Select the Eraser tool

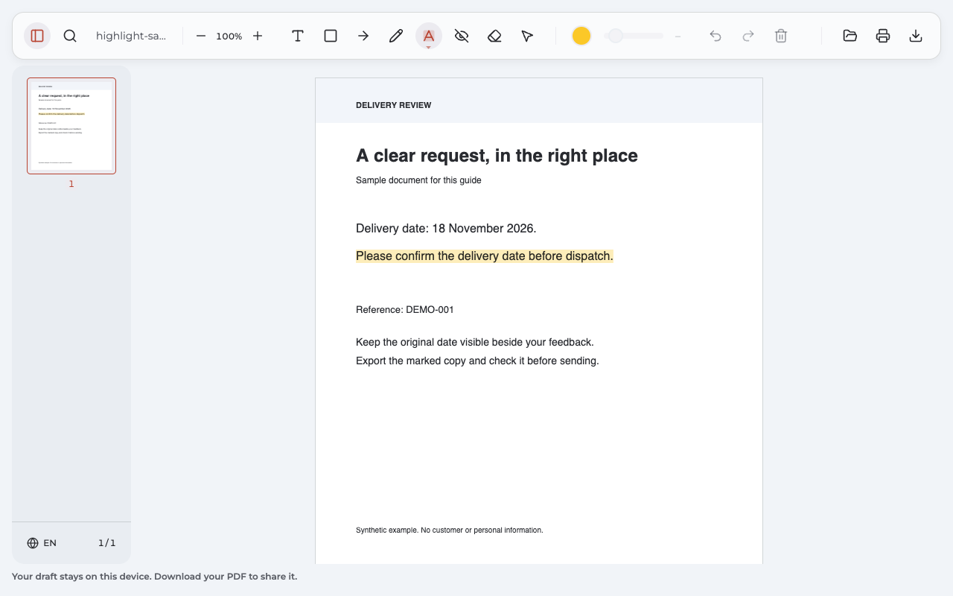click(494, 36)
